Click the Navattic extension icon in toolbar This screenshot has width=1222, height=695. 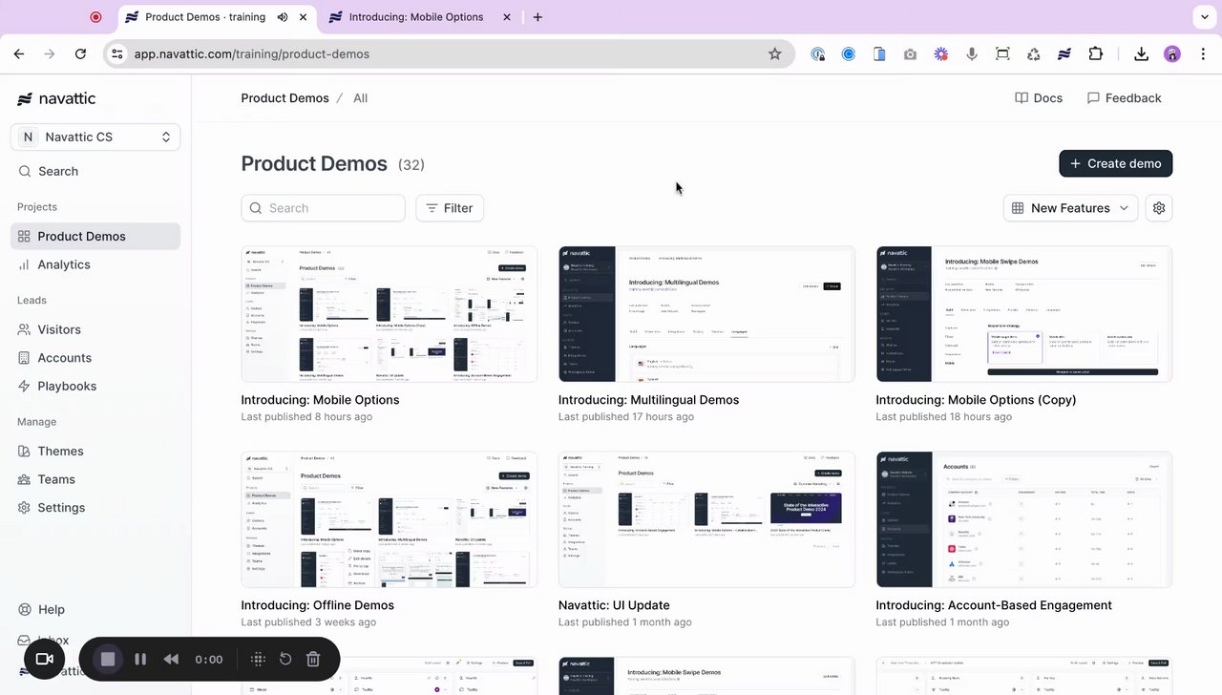click(x=1064, y=54)
